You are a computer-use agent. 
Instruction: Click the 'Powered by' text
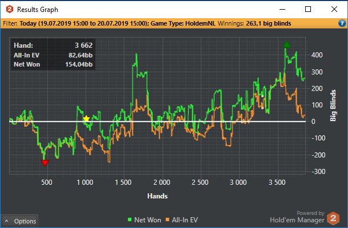(310, 213)
